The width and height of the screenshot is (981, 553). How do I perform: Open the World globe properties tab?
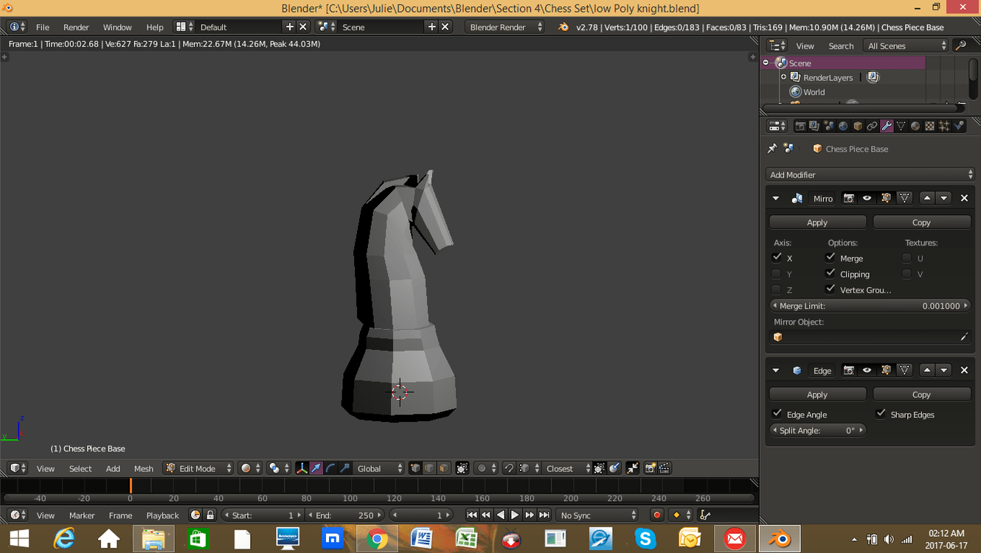click(843, 126)
